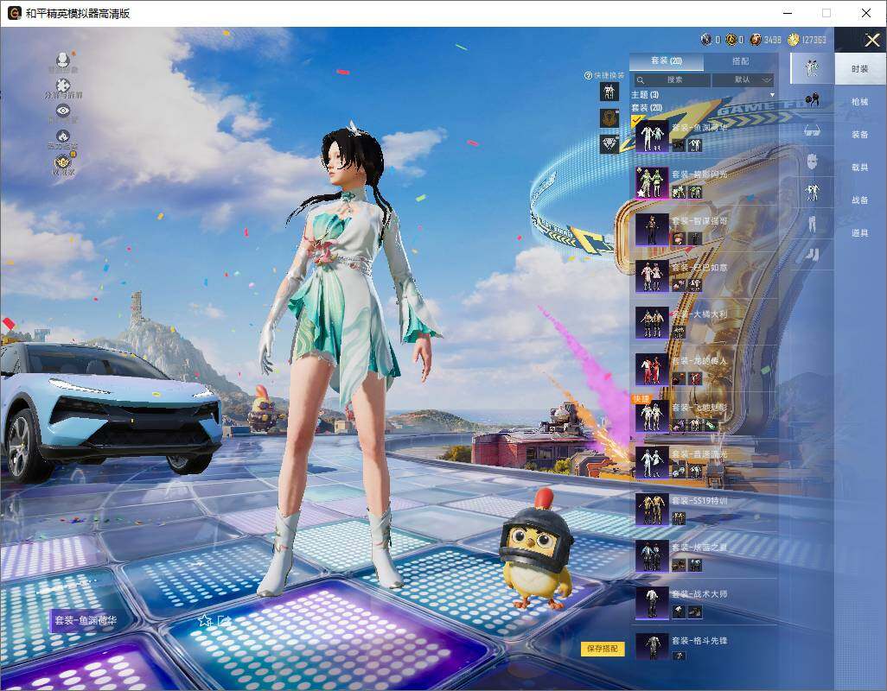Click the search magnifier icon

(x=641, y=80)
